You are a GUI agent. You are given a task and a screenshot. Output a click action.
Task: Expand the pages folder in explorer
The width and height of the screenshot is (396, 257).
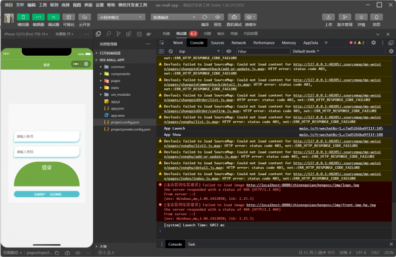tap(115, 80)
